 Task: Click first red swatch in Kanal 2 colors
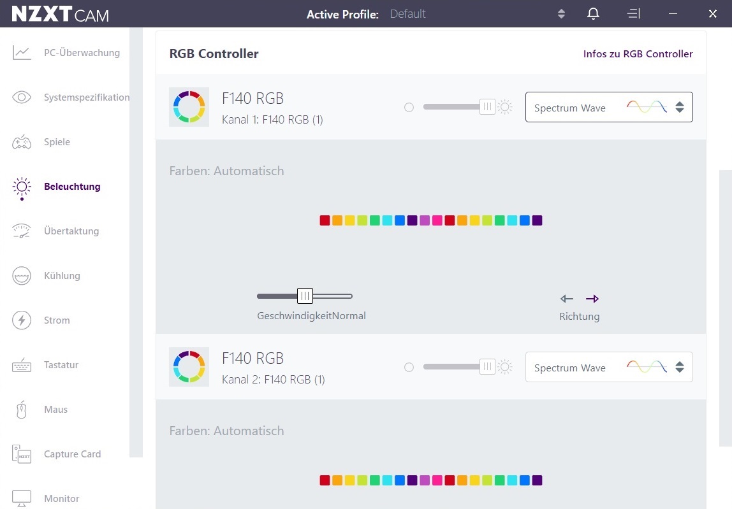pos(325,480)
